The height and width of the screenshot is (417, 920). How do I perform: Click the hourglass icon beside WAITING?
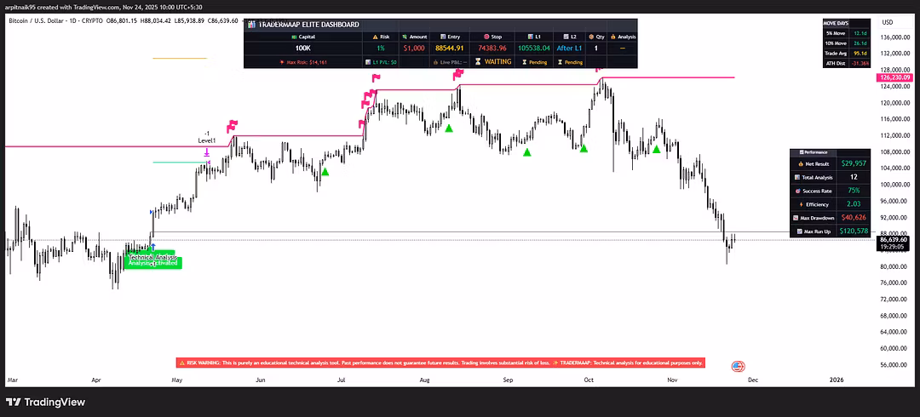click(x=477, y=62)
